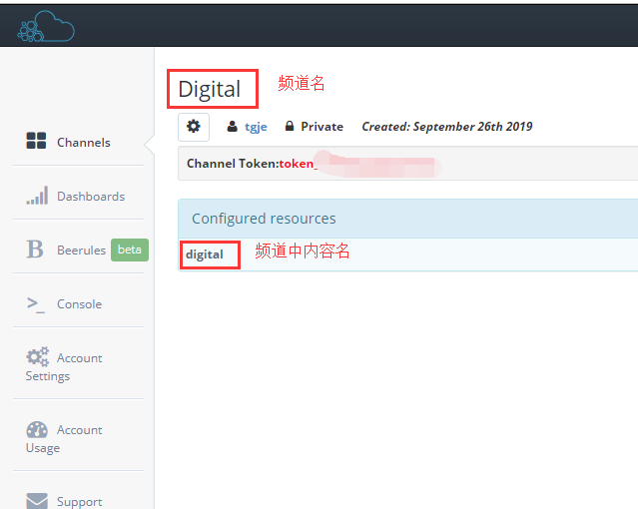Go to the Console menu item
This screenshot has height=509, width=638.
pos(79,304)
